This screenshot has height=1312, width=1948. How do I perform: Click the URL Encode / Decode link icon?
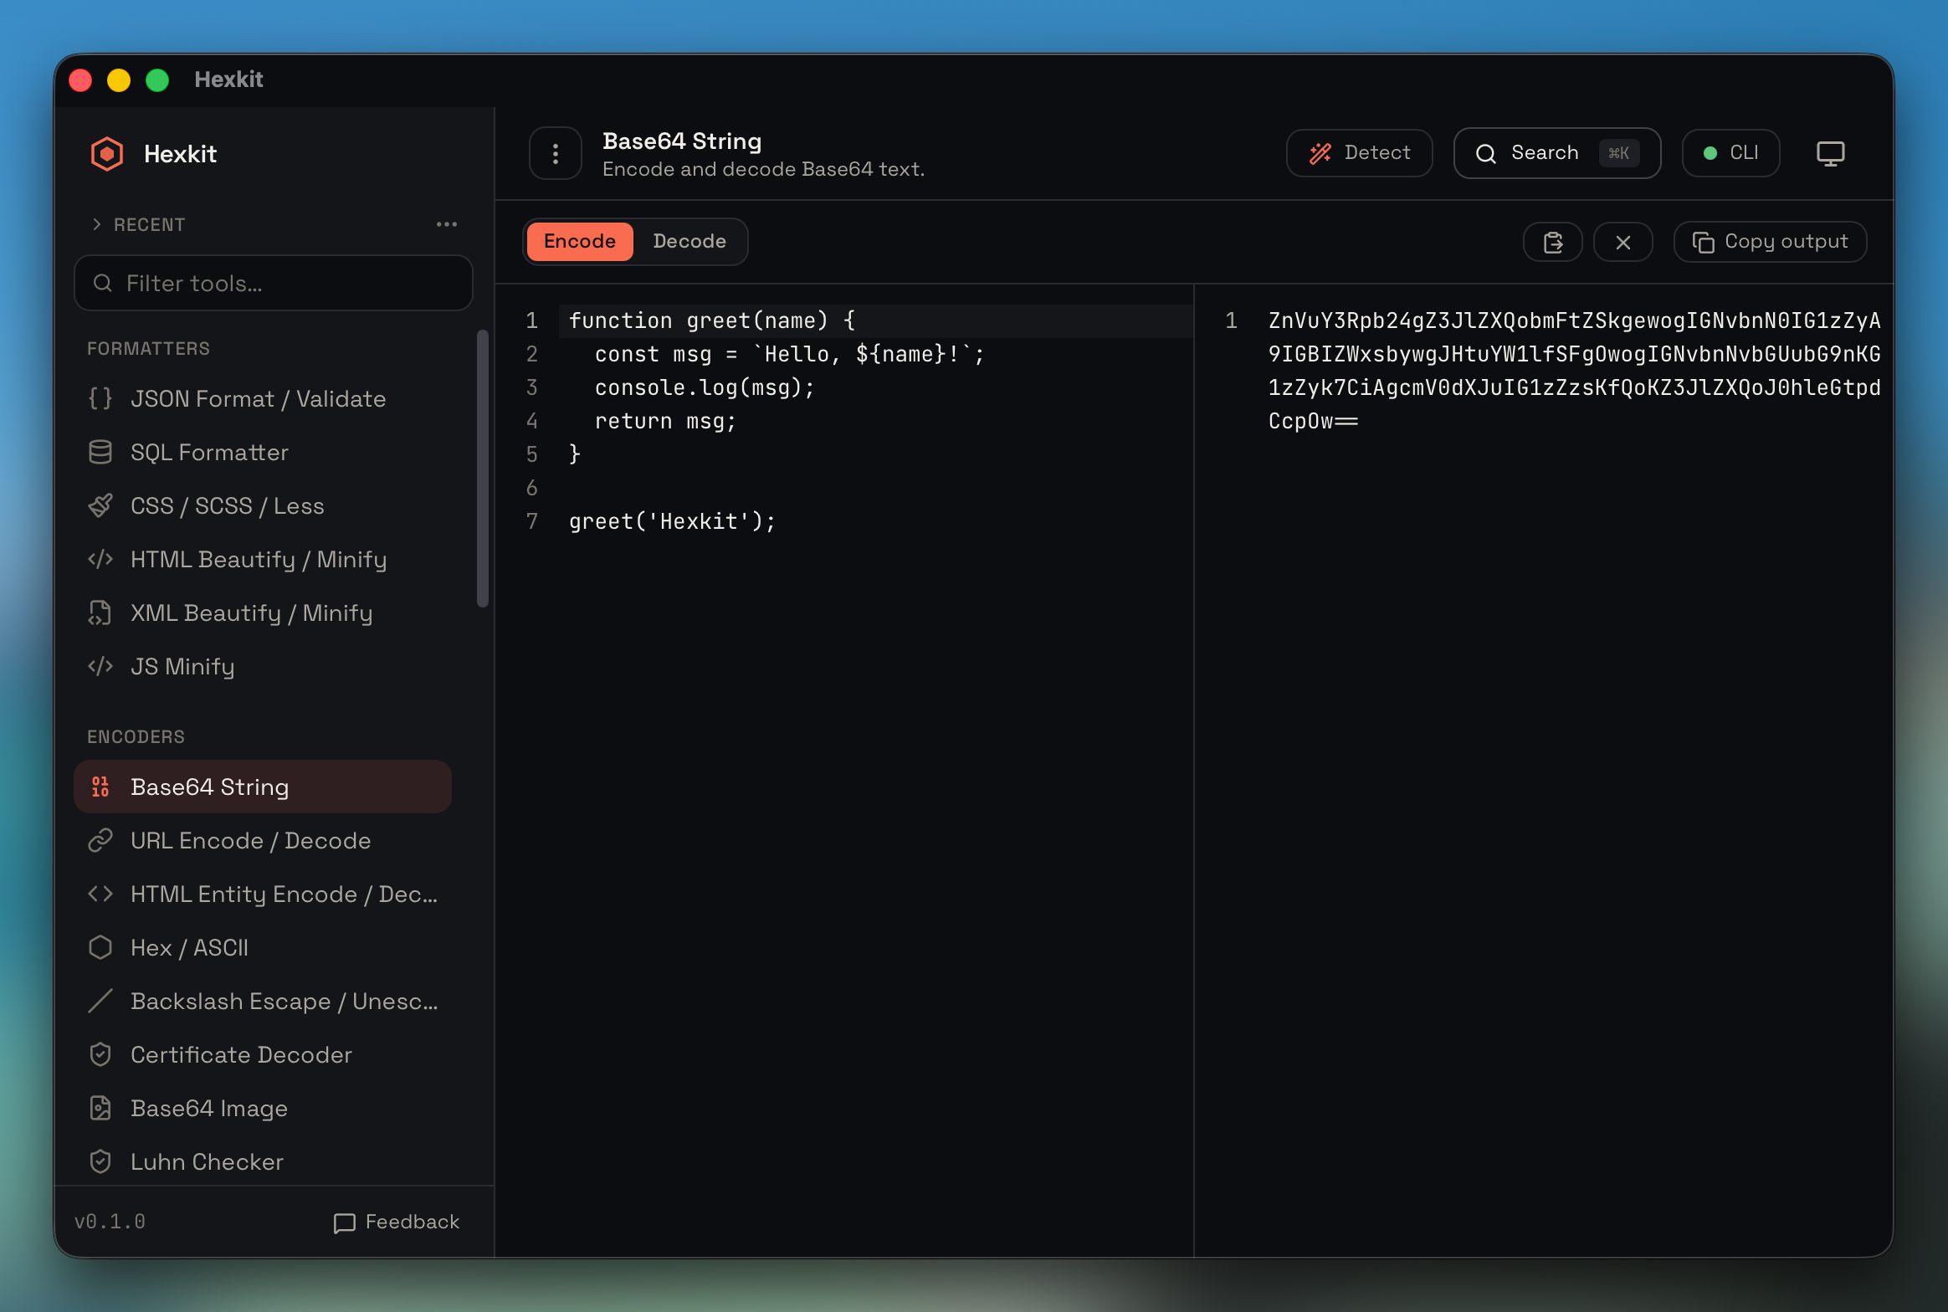click(100, 841)
